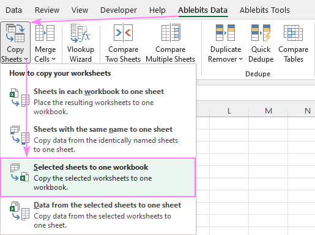Click 'How to copy your worksheets' heading
Viewport: 315px width, 235px height.
pyautogui.click(x=60, y=73)
